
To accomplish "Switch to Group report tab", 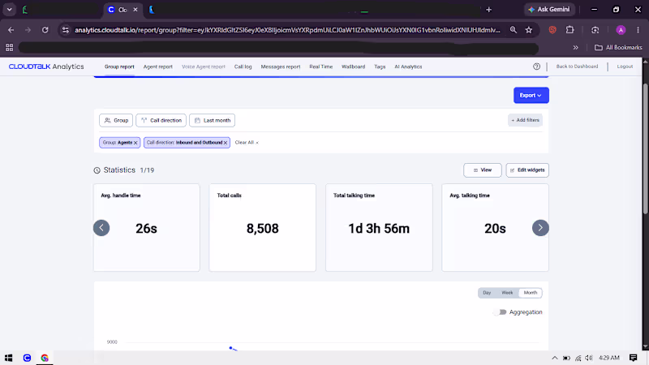I will [119, 67].
